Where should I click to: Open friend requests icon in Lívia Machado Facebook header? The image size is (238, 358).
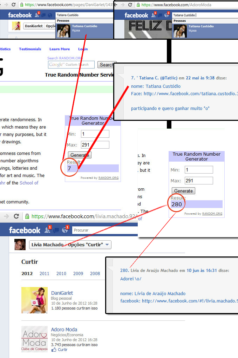47,230
